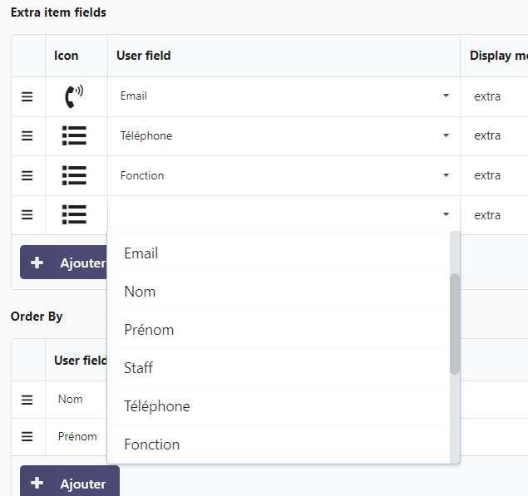Click the phone icon in the Email row

coord(75,96)
